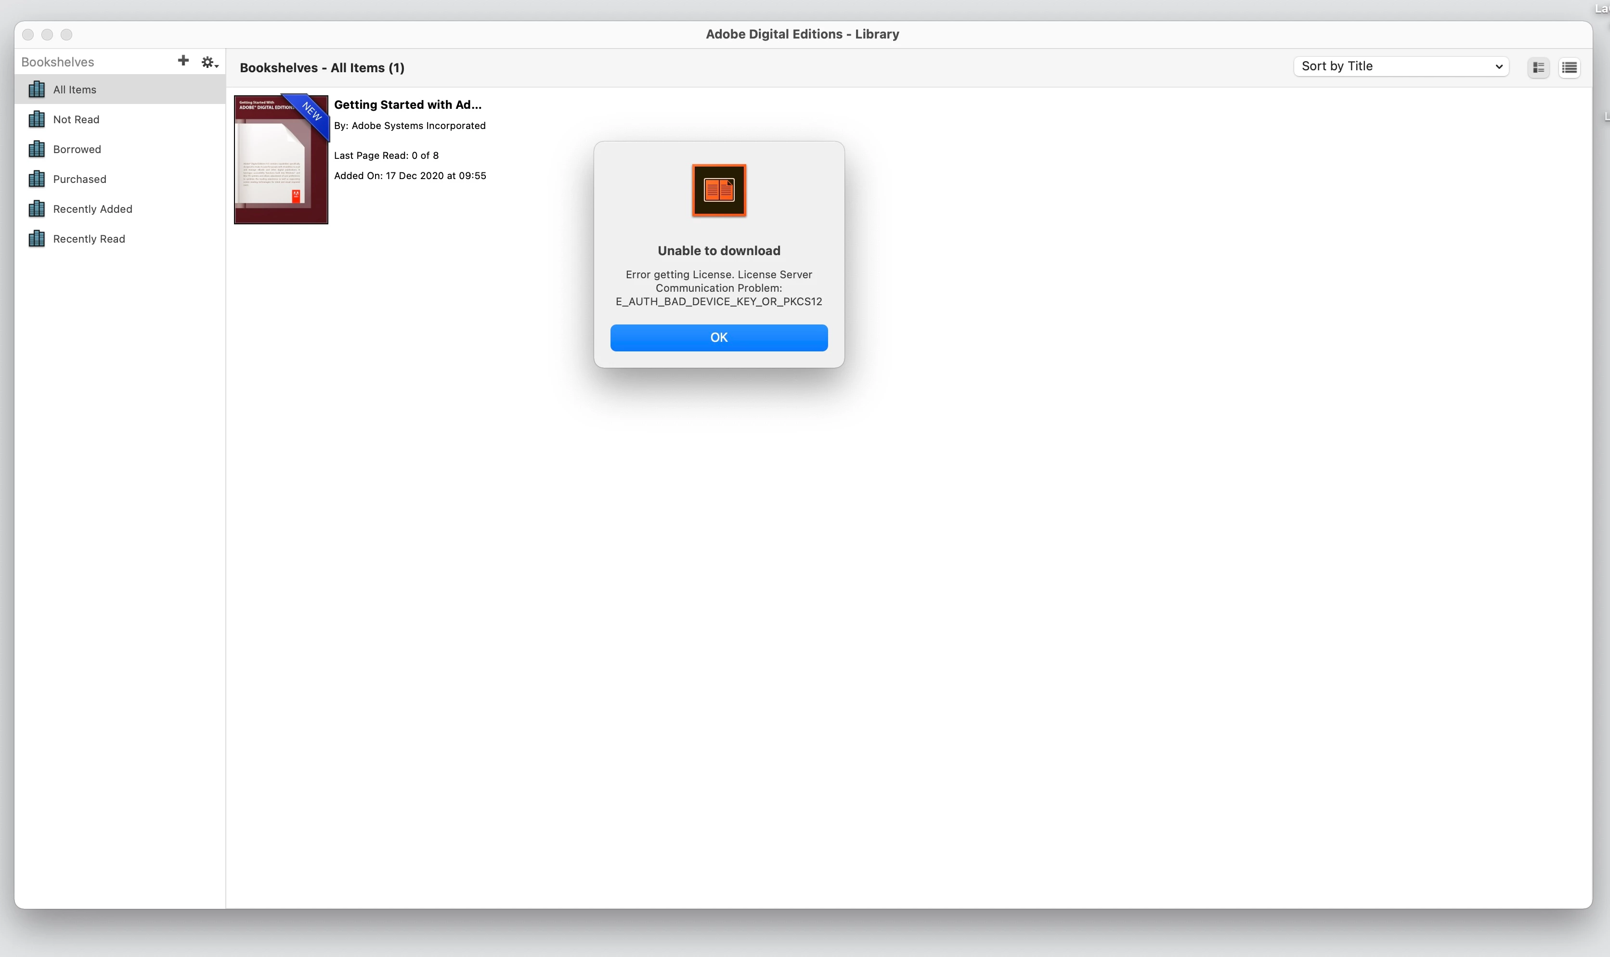This screenshot has height=957, width=1610.
Task: Click the Getting Started book title
Action: 407,104
